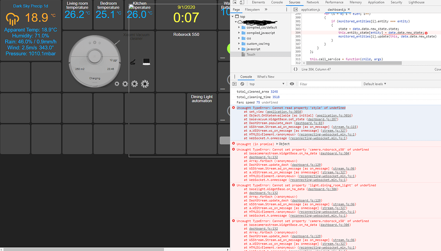Click the eye live expression icon
The image size is (441, 251).
pyautogui.click(x=292, y=84)
